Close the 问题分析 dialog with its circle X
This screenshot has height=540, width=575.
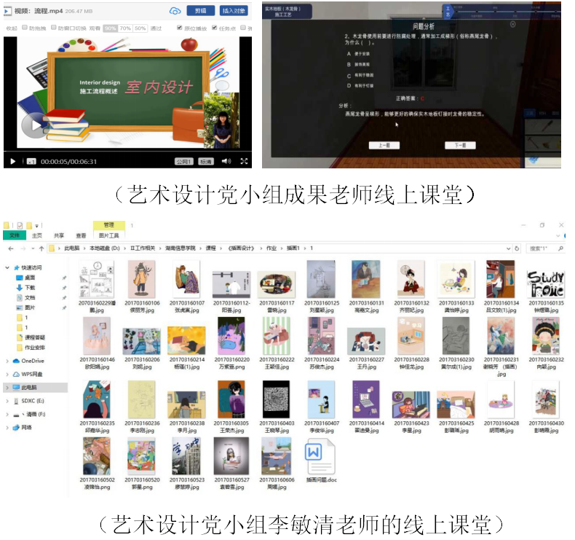[x=512, y=24]
